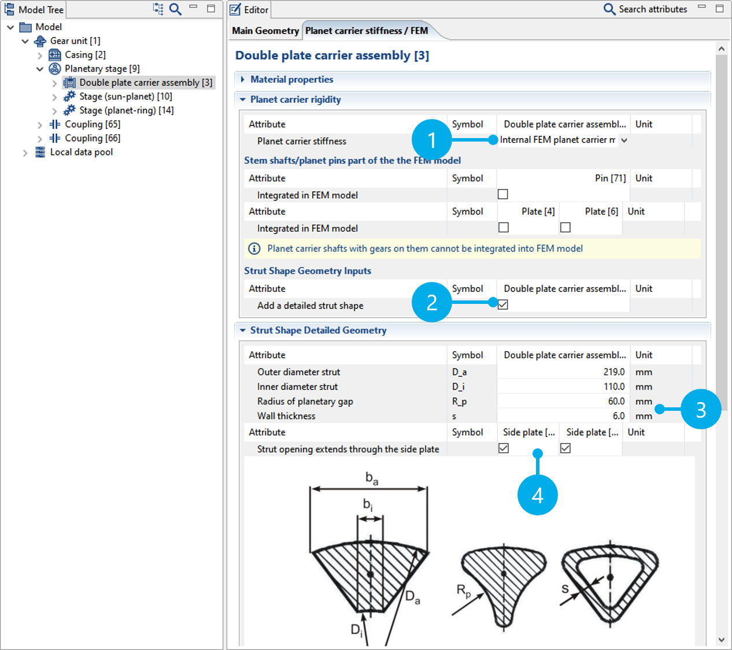Click the Model Tree search magnifier icon
Image resolution: width=732 pixels, height=650 pixels.
tap(175, 9)
